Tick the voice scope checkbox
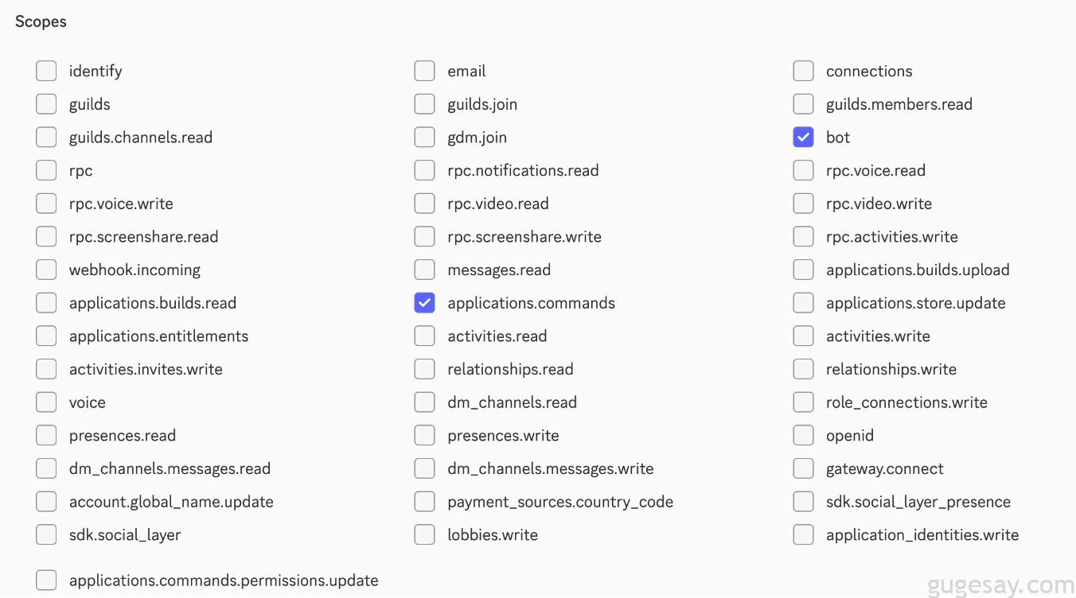The height and width of the screenshot is (598, 1076). click(x=46, y=402)
